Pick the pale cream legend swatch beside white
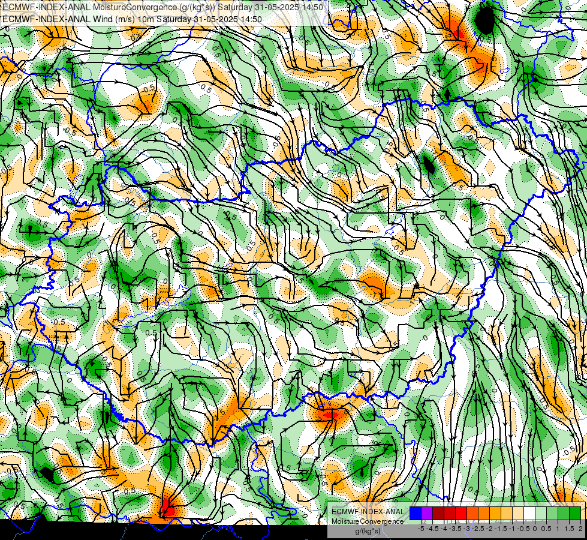Viewport: 587px width, 540px height. point(518,514)
